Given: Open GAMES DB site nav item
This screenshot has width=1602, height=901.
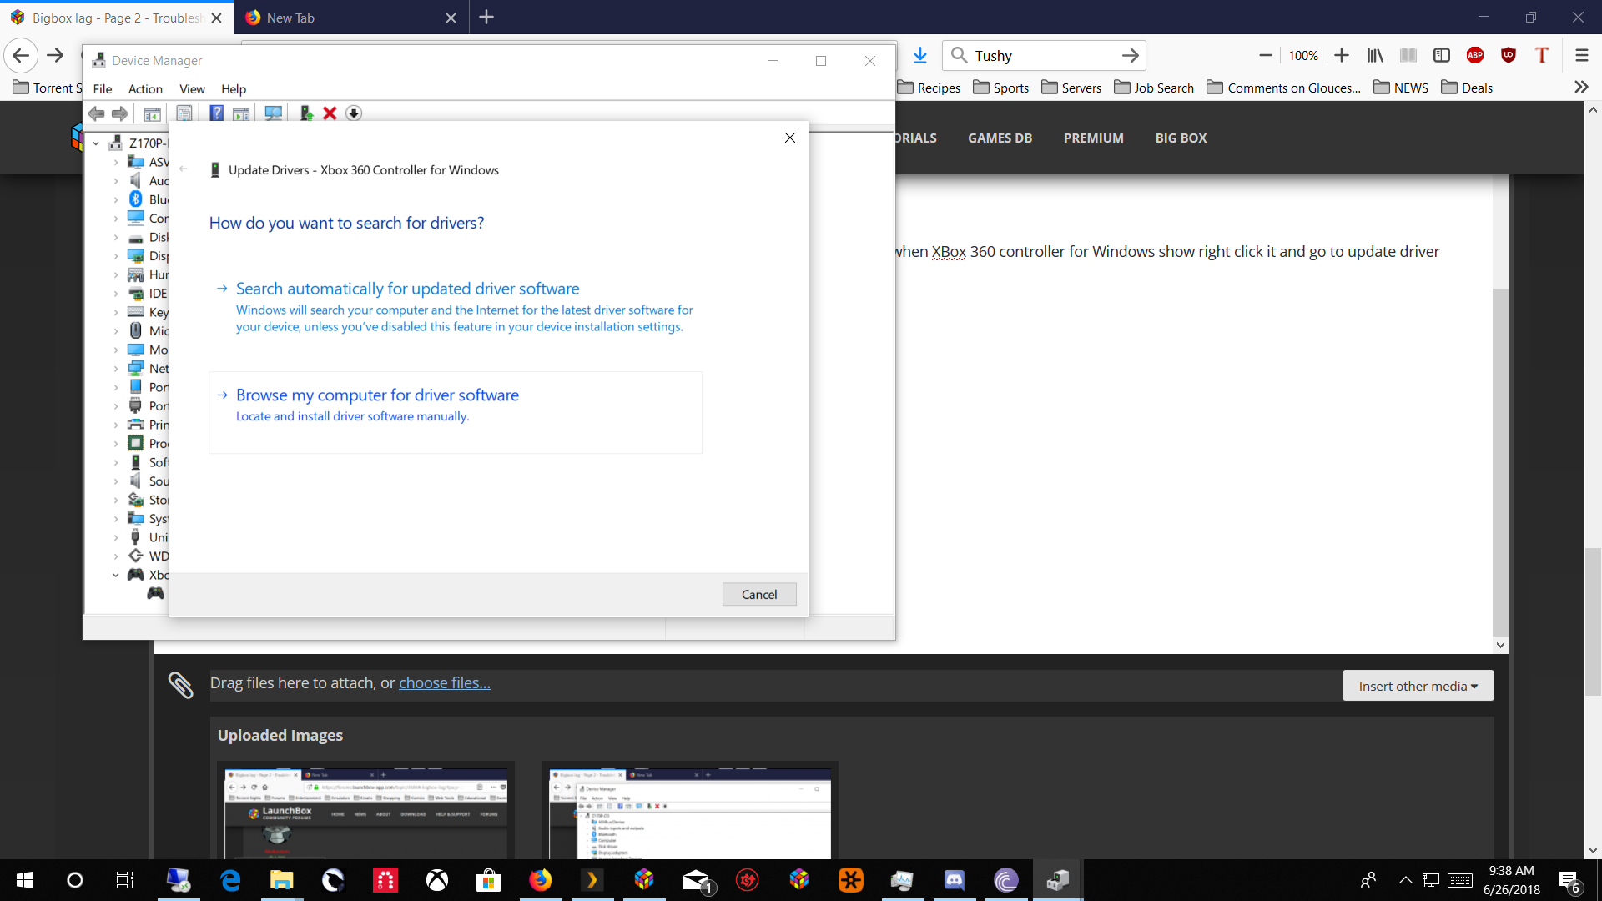Looking at the screenshot, I should (x=1000, y=138).
